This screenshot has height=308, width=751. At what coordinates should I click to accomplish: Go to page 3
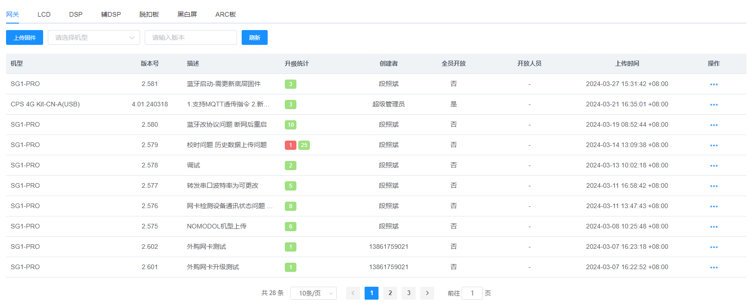(409, 293)
